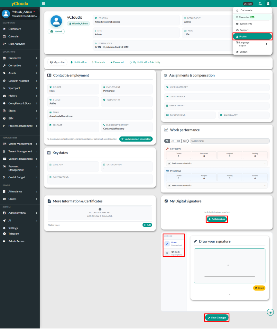Click the Dashboard home icon
Viewport: 277px width, 329px height.
(5, 29)
